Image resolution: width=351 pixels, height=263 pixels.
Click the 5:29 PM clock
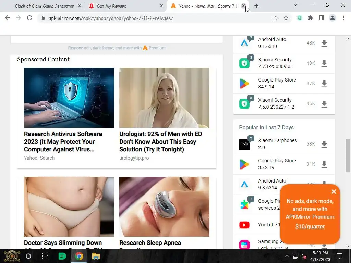pyautogui.click(x=320, y=253)
